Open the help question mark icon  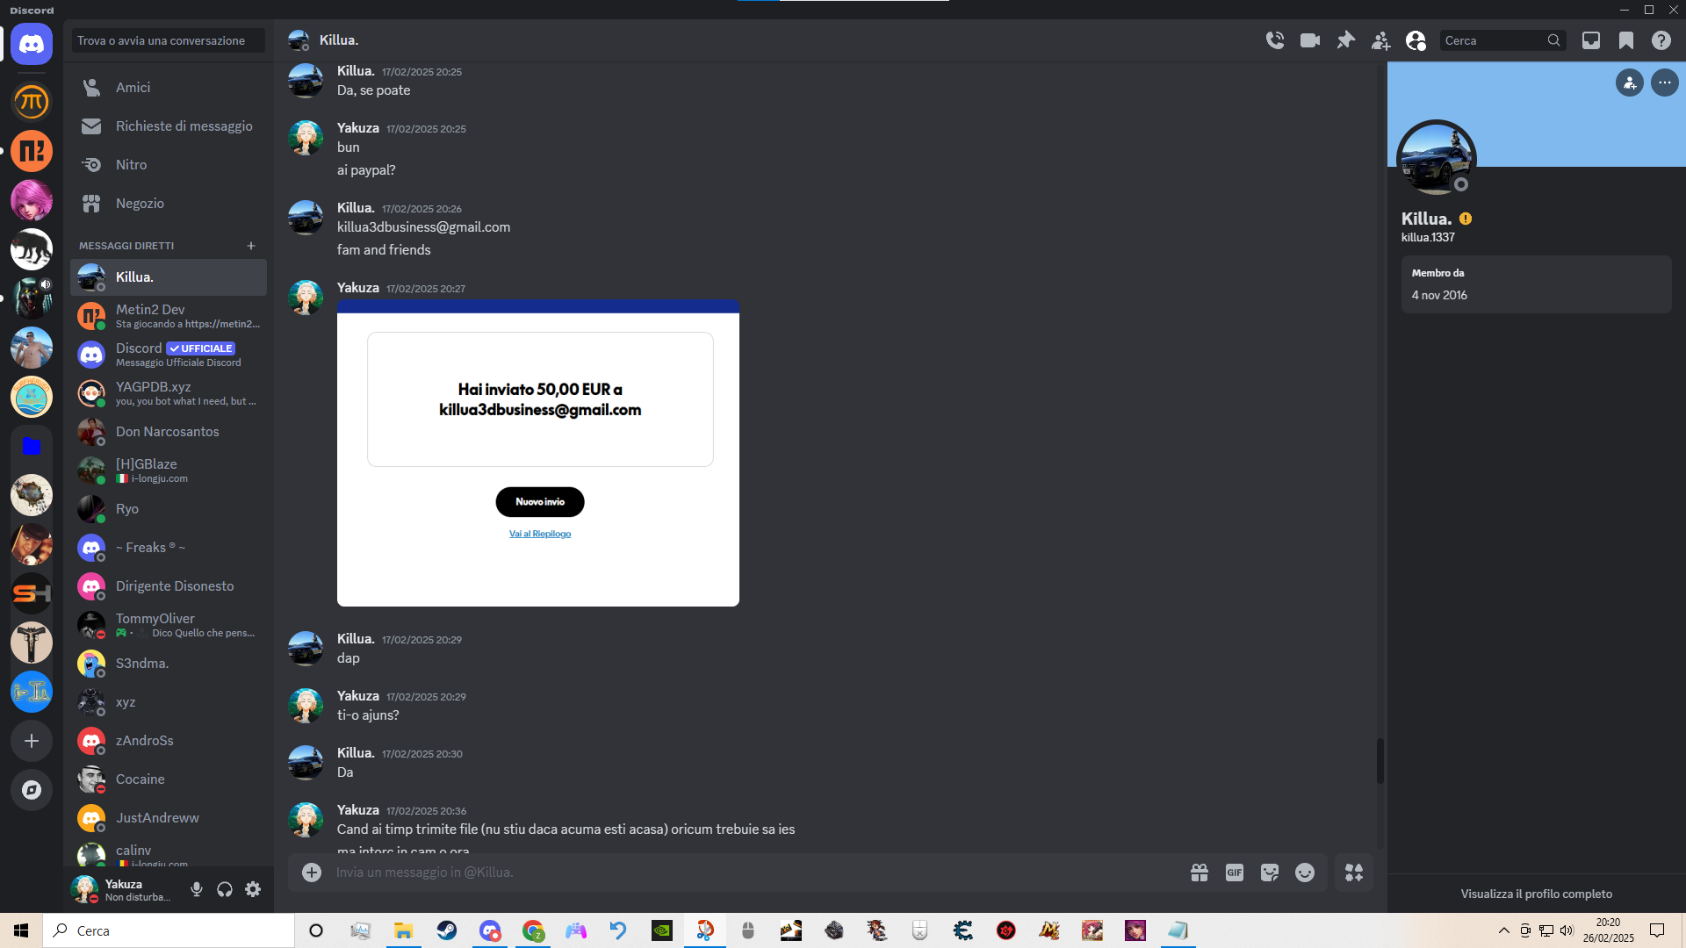[1661, 40]
